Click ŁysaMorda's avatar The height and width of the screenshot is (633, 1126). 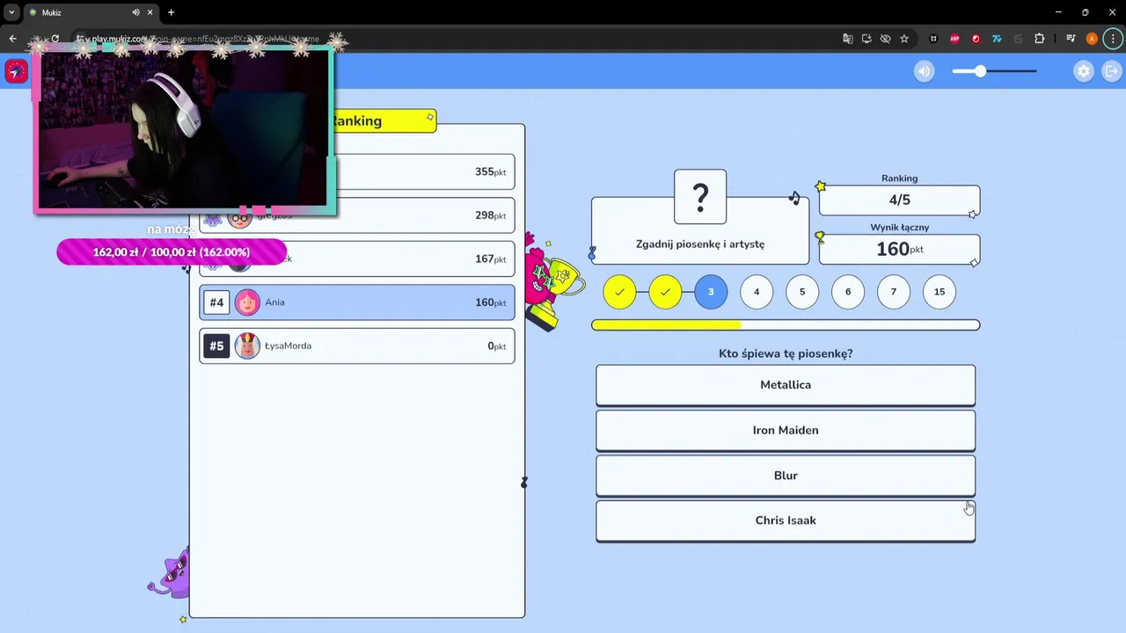[247, 346]
